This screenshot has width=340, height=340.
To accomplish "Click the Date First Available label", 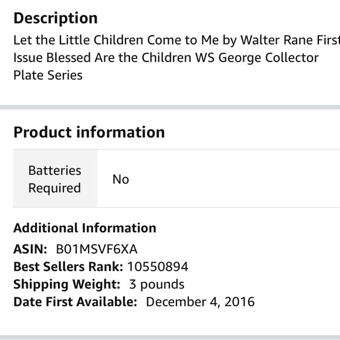I will (75, 302).
